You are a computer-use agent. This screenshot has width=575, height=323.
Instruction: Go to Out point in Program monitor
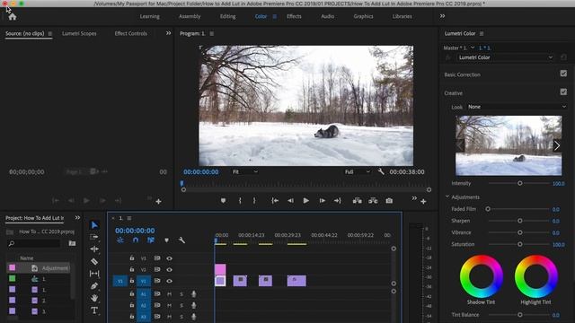[x=338, y=201]
